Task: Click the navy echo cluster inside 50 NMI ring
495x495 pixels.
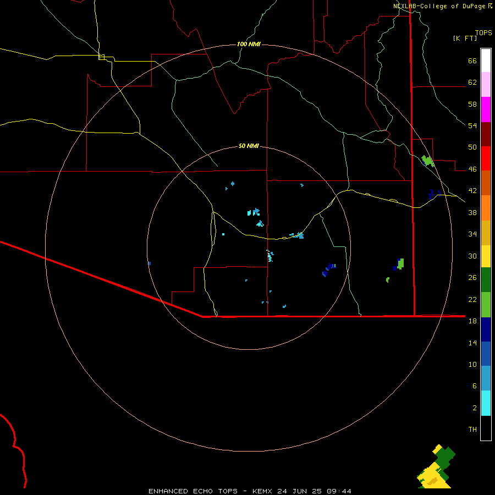Action: point(329,269)
